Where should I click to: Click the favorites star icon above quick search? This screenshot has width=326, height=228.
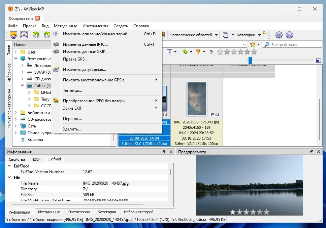[253, 44]
